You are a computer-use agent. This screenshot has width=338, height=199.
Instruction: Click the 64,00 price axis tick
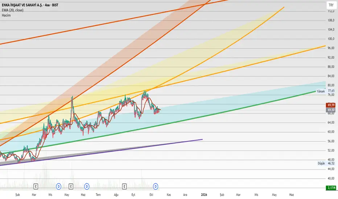[x=331, y=123]
